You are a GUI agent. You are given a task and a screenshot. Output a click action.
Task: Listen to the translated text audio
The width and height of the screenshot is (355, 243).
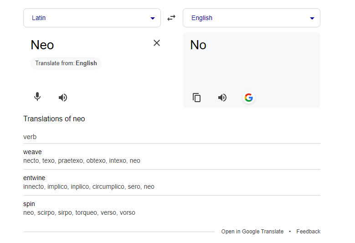tap(222, 98)
